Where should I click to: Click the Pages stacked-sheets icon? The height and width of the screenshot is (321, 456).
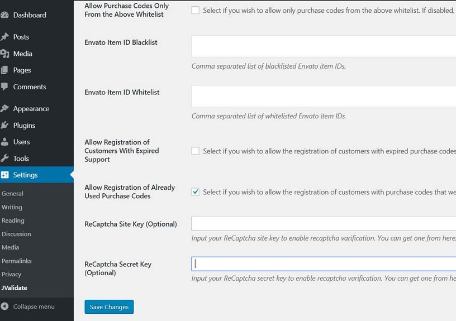point(4,70)
